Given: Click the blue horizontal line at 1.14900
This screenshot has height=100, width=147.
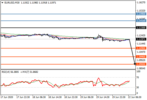Looking at the screenshot, I should [68, 14].
